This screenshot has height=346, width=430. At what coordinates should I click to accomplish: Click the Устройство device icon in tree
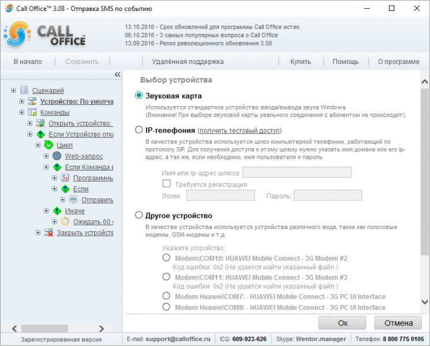(32, 101)
